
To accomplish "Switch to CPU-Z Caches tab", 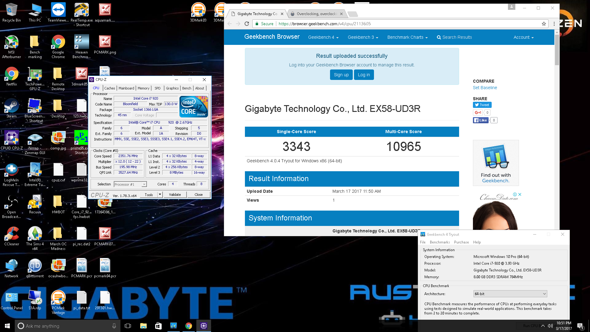I will pyautogui.click(x=110, y=88).
